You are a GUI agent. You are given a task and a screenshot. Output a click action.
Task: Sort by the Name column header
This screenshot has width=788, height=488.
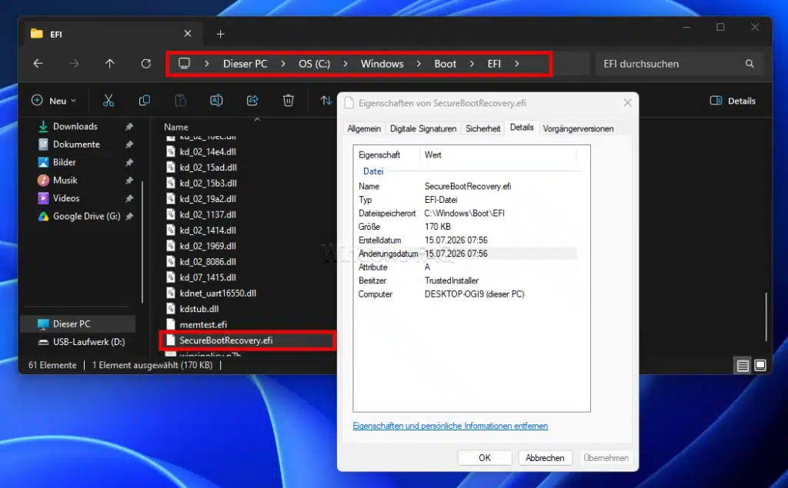[176, 127]
